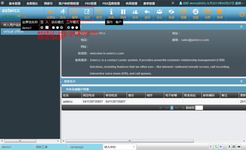Screen dimensions: 246x150
Task: Switch to the campaign tab
Action: tap(77, 147)
